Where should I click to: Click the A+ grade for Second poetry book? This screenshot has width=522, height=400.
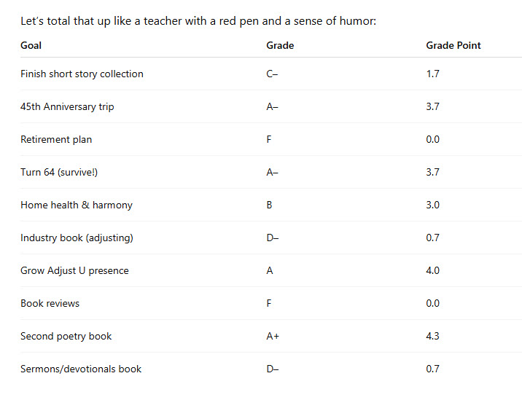[x=273, y=336]
